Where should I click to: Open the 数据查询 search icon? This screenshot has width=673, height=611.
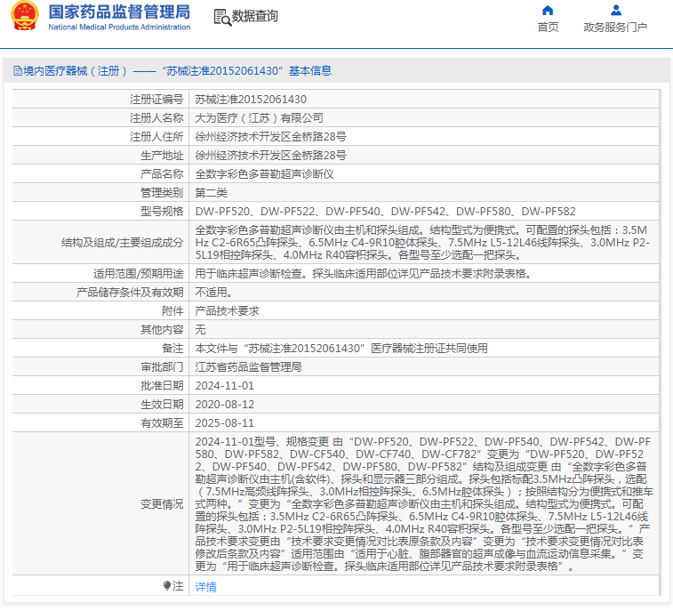coord(222,17)
